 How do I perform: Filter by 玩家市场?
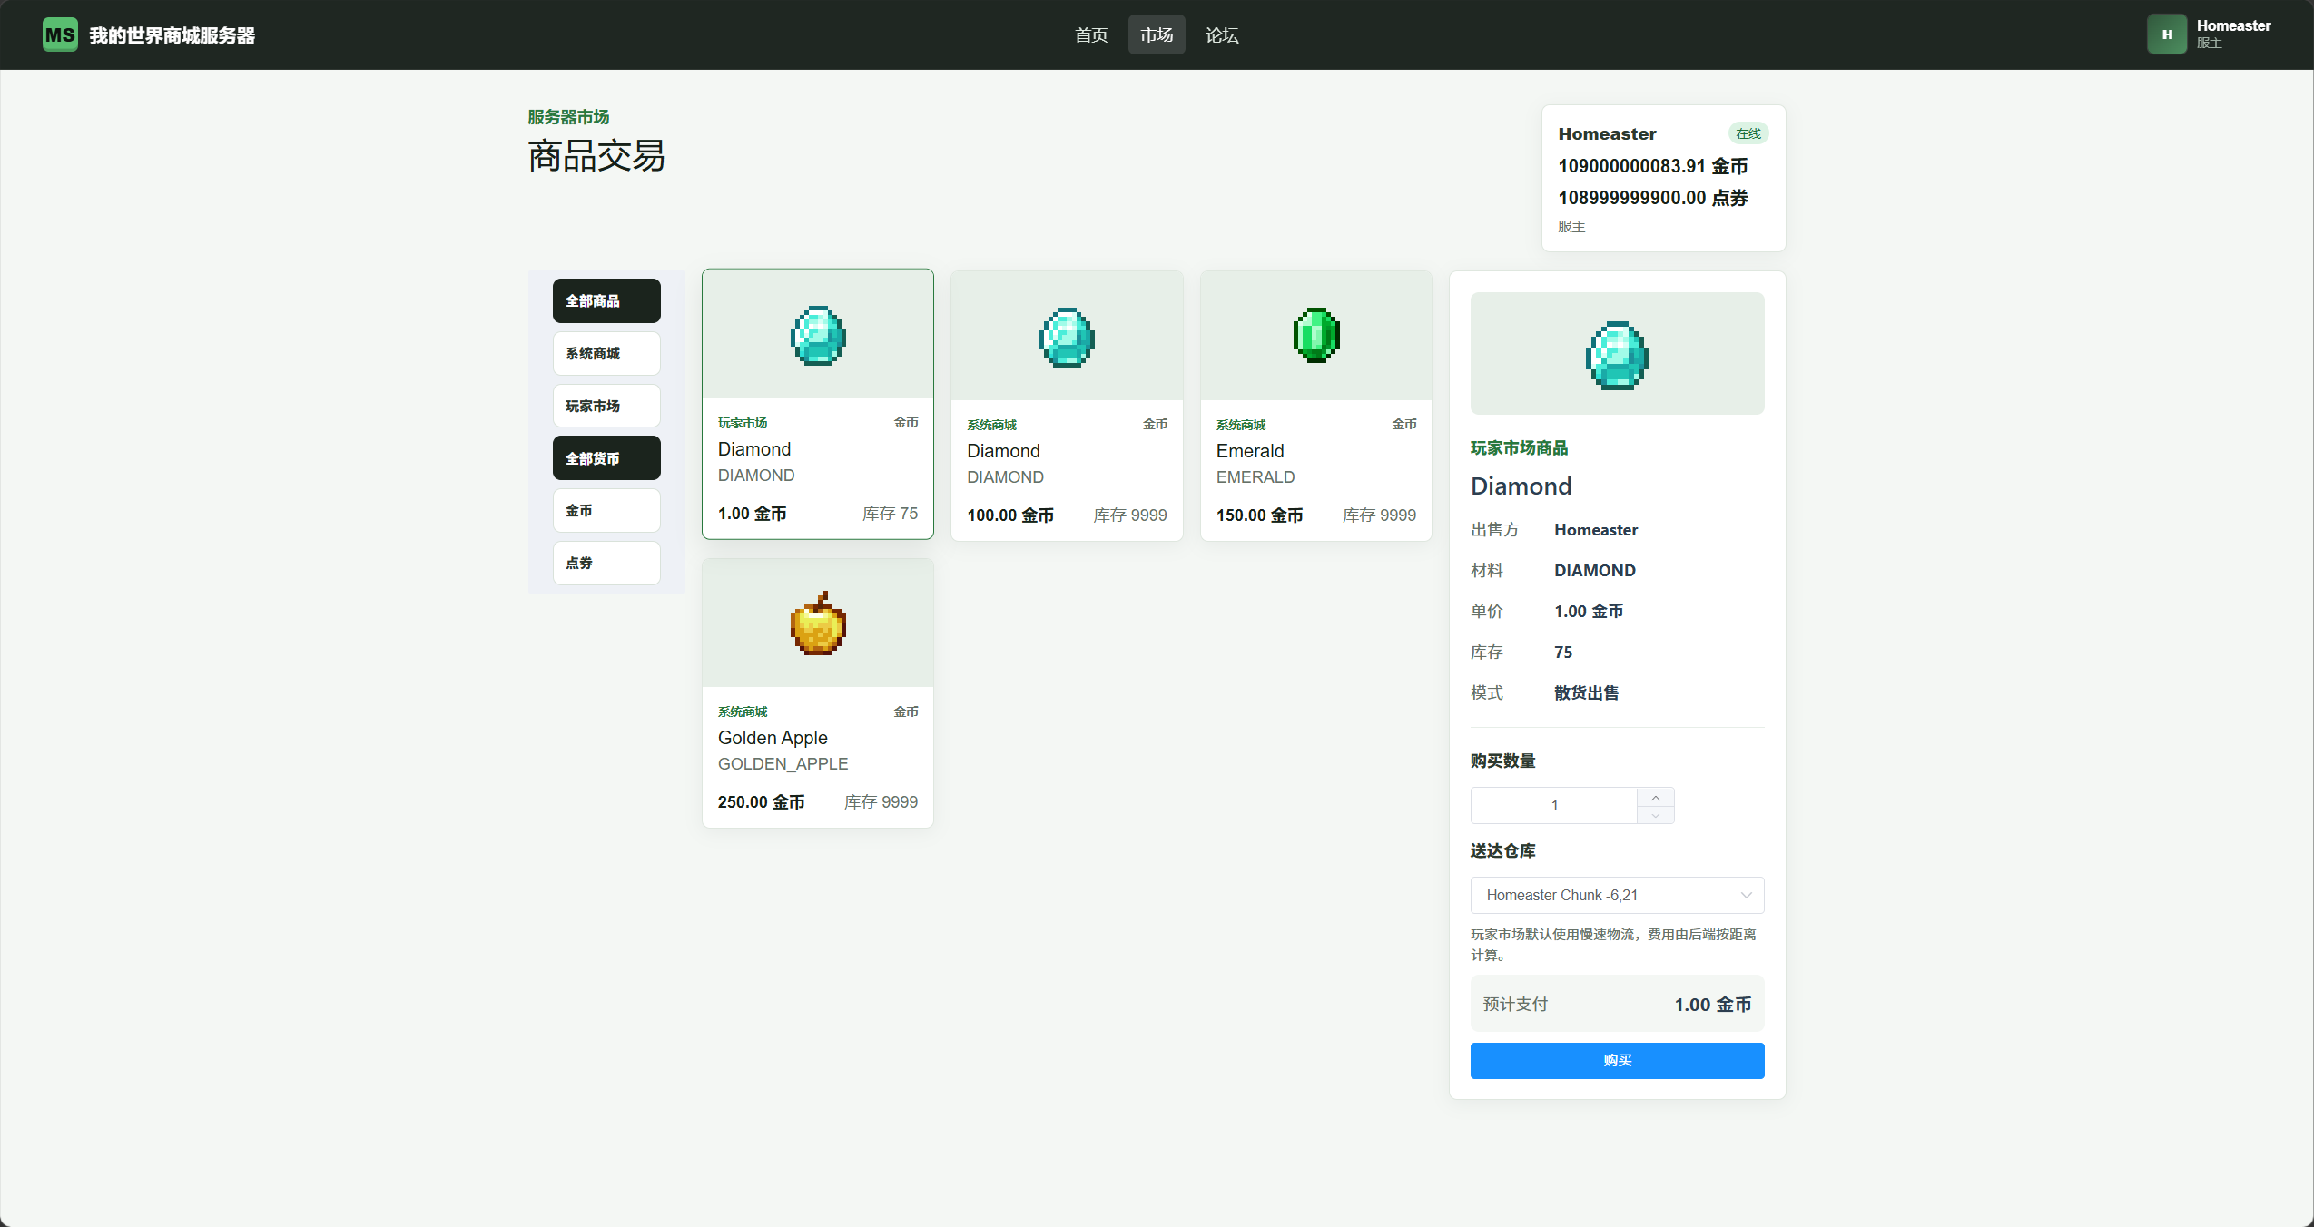pyautogui.click(x=606, y=406)
